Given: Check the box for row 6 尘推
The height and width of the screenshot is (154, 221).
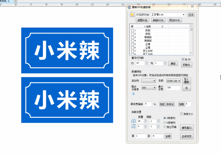Looking at the screenshot, I should click(132, 48).
